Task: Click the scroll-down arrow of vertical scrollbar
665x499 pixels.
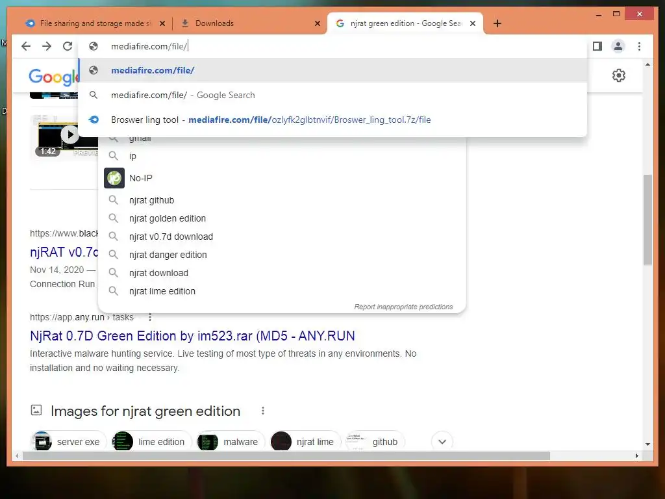Action: tap(647, 444)
